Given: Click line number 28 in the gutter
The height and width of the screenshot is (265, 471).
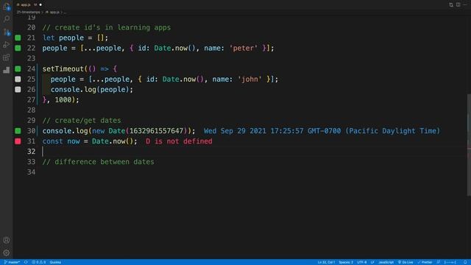Looking at the screenshot, I should click(31, 110).
